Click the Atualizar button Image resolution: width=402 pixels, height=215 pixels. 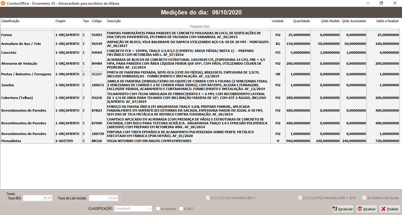coord(367,209)
